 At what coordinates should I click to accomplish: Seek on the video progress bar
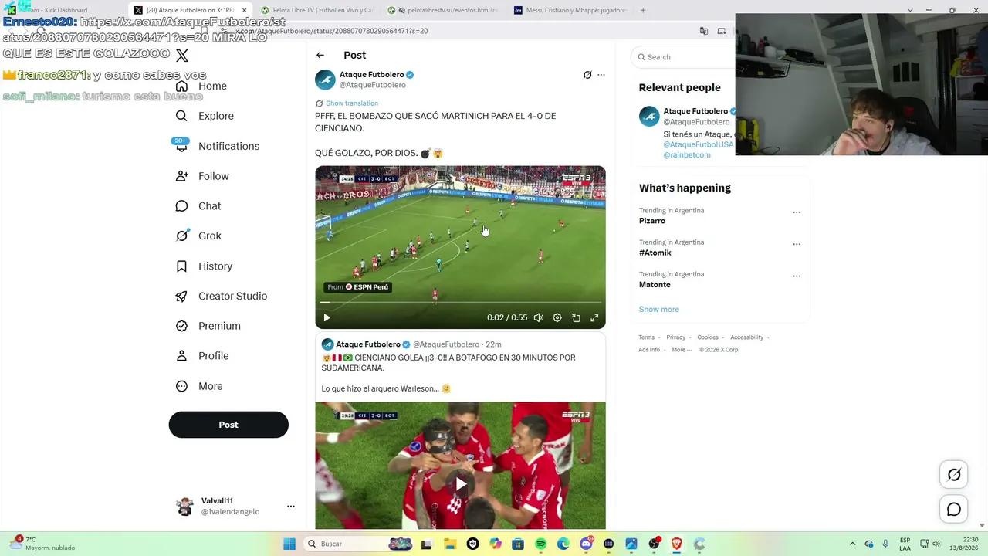click(x=460, y=302)
